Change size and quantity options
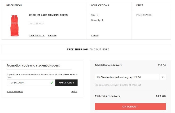This screenshot has height=113, width=175. (95, 35)
